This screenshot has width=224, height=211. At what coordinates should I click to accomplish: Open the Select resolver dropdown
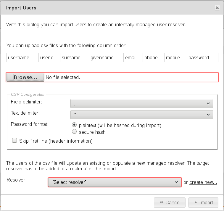click(115, 182)
